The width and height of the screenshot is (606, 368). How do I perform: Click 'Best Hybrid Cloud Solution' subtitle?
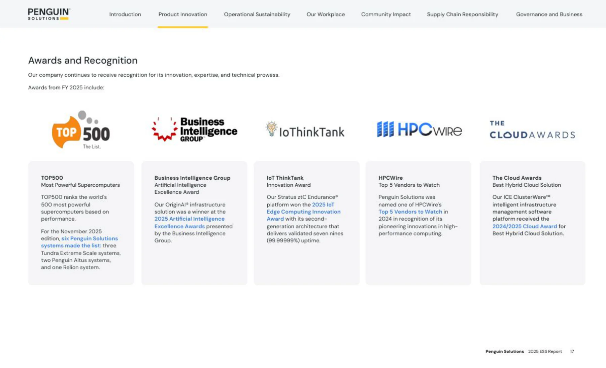point(527,185)
